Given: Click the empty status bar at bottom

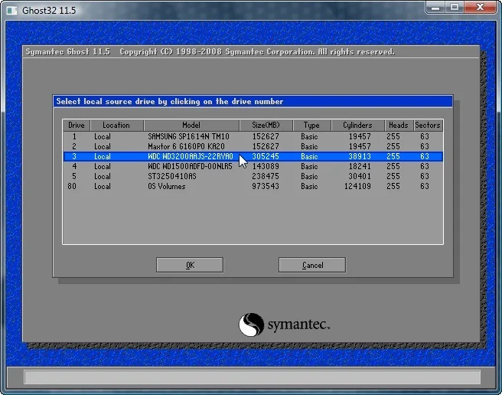Looking at the screenshot, I should pyautogui.click(x=253, y=377).
